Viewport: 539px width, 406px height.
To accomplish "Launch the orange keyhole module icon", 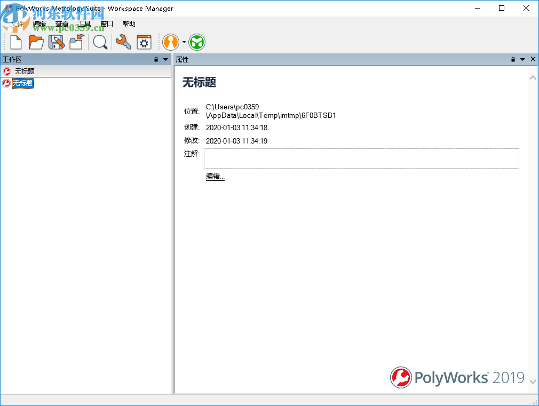I will pyautogui.click(x=171, y=42).
